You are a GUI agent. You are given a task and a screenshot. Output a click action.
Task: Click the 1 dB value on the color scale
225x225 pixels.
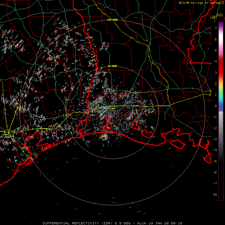216,95
